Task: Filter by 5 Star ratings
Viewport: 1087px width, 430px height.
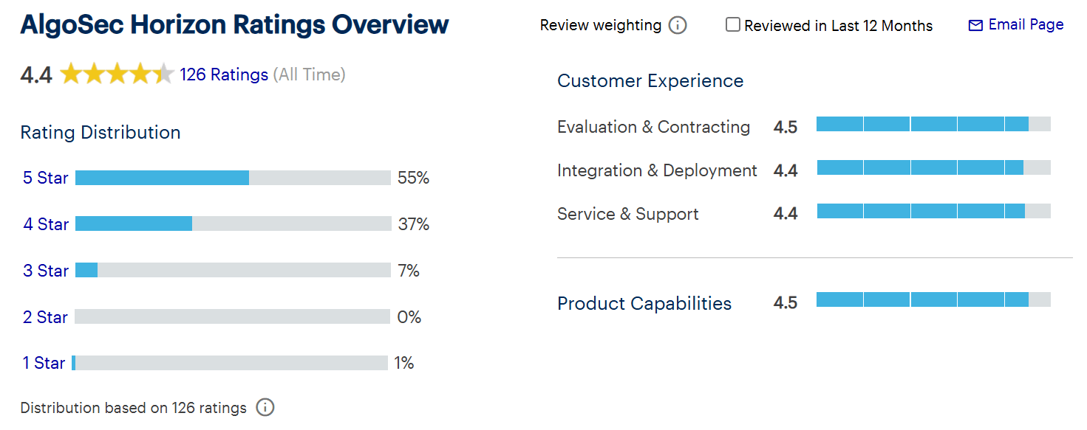Action: [45, 178]
